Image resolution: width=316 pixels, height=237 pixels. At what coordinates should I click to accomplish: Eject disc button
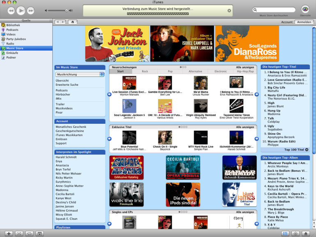pos(306,234)
